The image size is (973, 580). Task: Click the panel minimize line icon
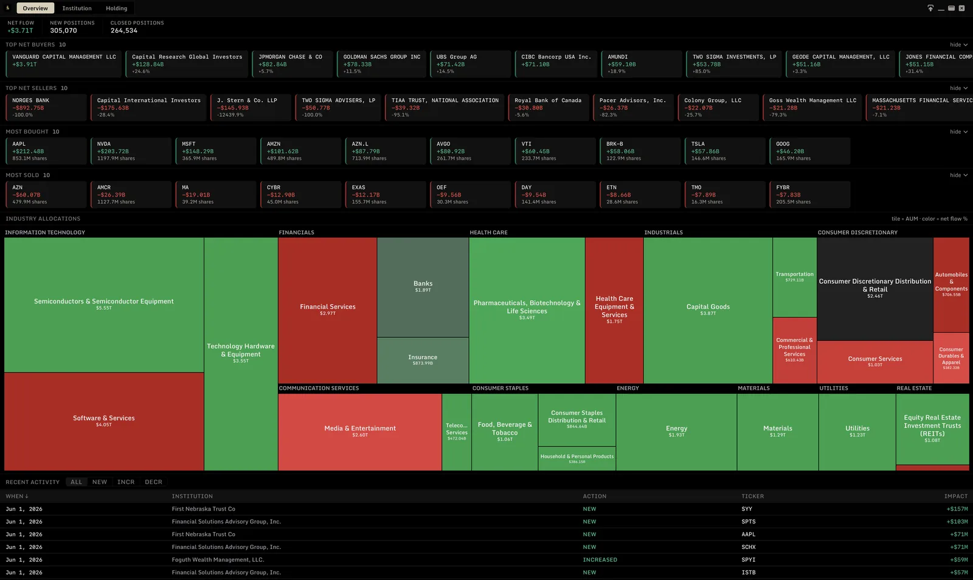941,9
